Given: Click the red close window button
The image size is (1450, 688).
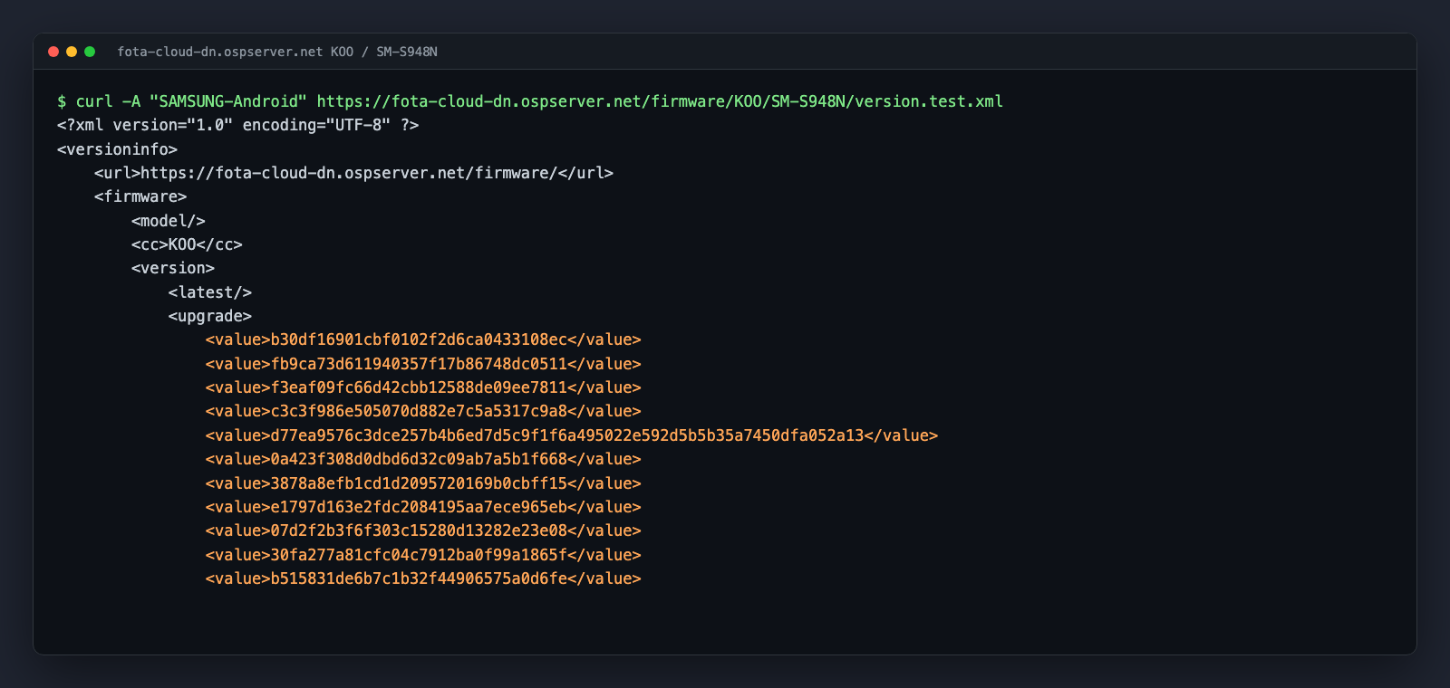Looking at the screenshot, I should pos(53,52).
